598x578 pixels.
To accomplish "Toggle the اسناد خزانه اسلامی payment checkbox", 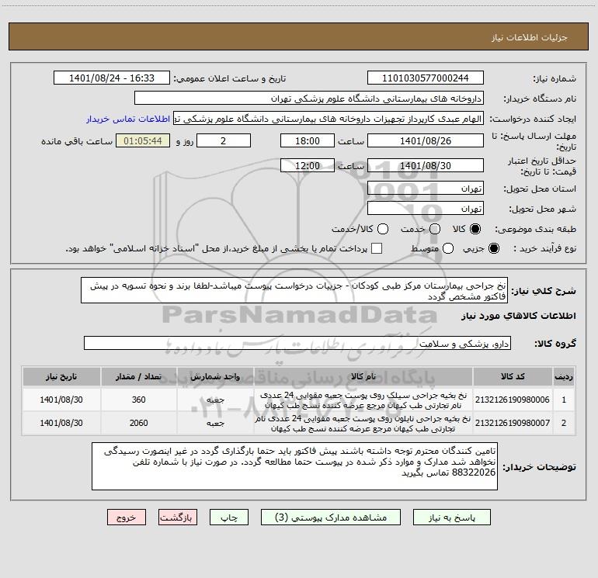I will point(377,248).
